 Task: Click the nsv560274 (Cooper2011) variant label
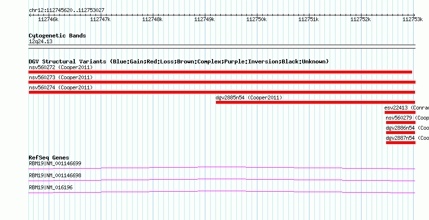pyautogui.click(x=61, y=87)
